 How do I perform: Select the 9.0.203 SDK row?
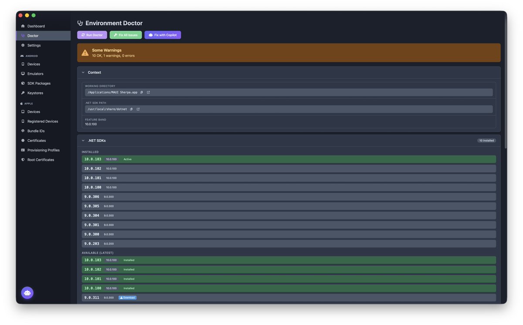coord(289,244)
